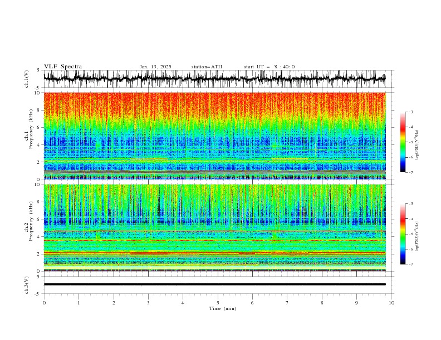Click the ch.1 spectrogram panel
The width and height of the screenshot is (441, 340).
(214, 136)
